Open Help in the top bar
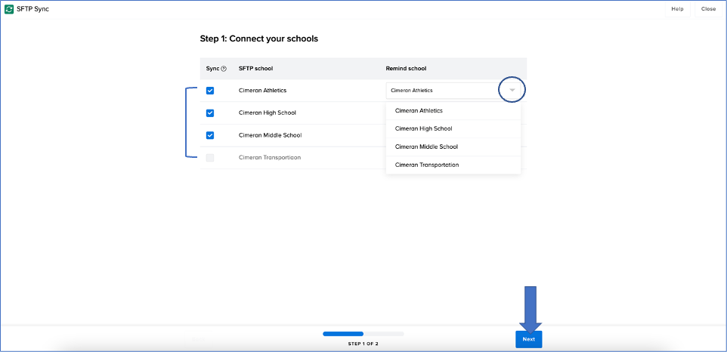Screen dimensions: 727x352 [677, 9]
